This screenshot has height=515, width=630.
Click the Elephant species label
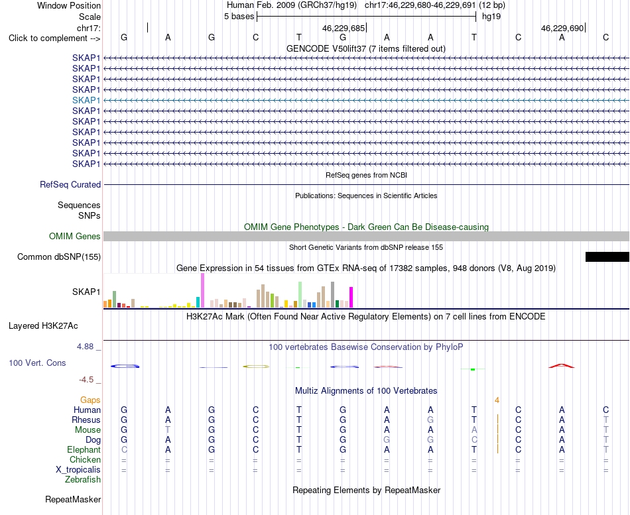84,449
